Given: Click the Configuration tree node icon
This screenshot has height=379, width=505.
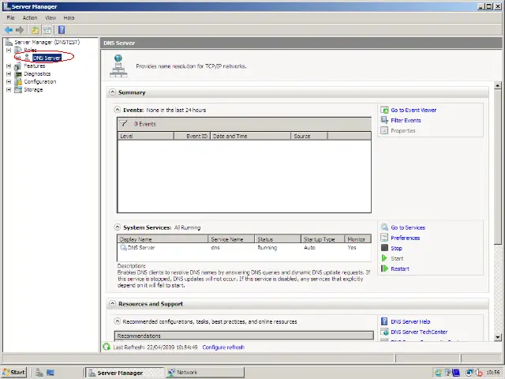Looking at the screenshot, I should point(18,81).
